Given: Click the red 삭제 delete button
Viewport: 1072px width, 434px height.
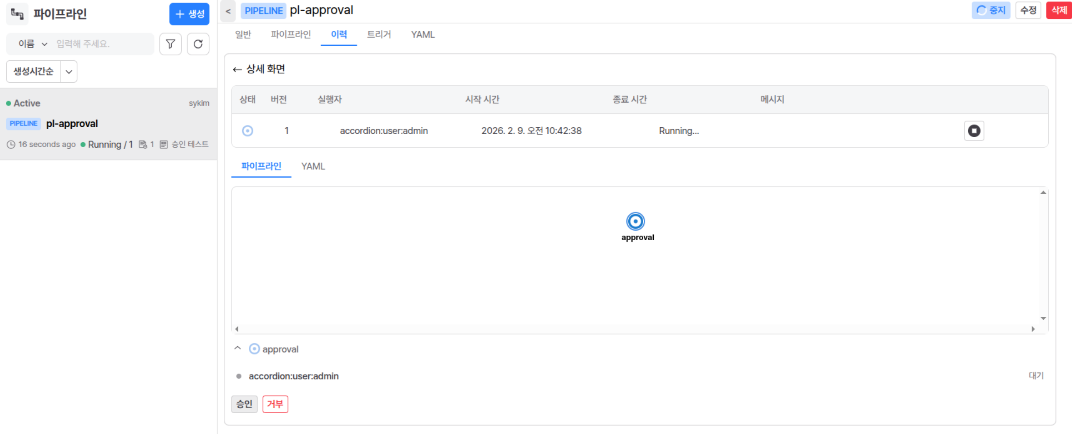Looking at the screenshot, I should 1059,10.
